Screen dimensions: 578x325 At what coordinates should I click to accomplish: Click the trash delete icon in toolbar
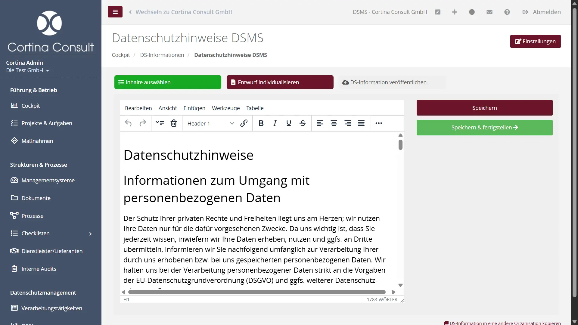[x=174, y=123]
